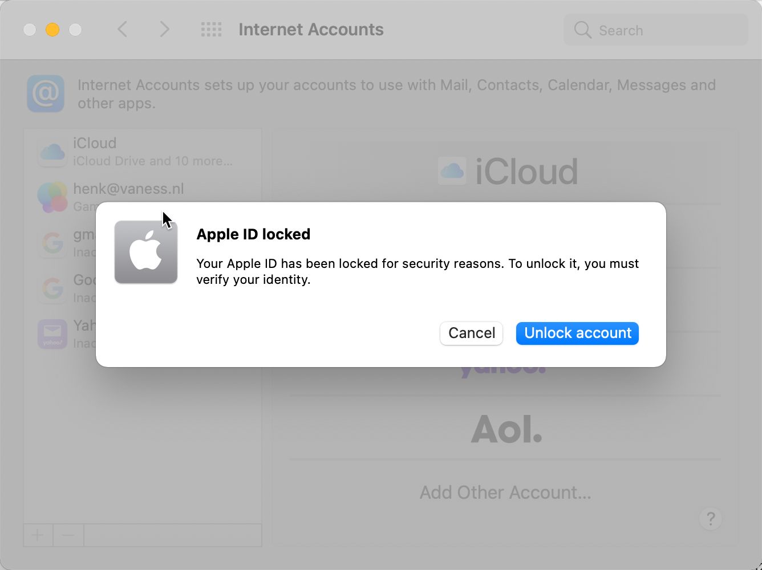Remove account with the minus button

(68, 535)
